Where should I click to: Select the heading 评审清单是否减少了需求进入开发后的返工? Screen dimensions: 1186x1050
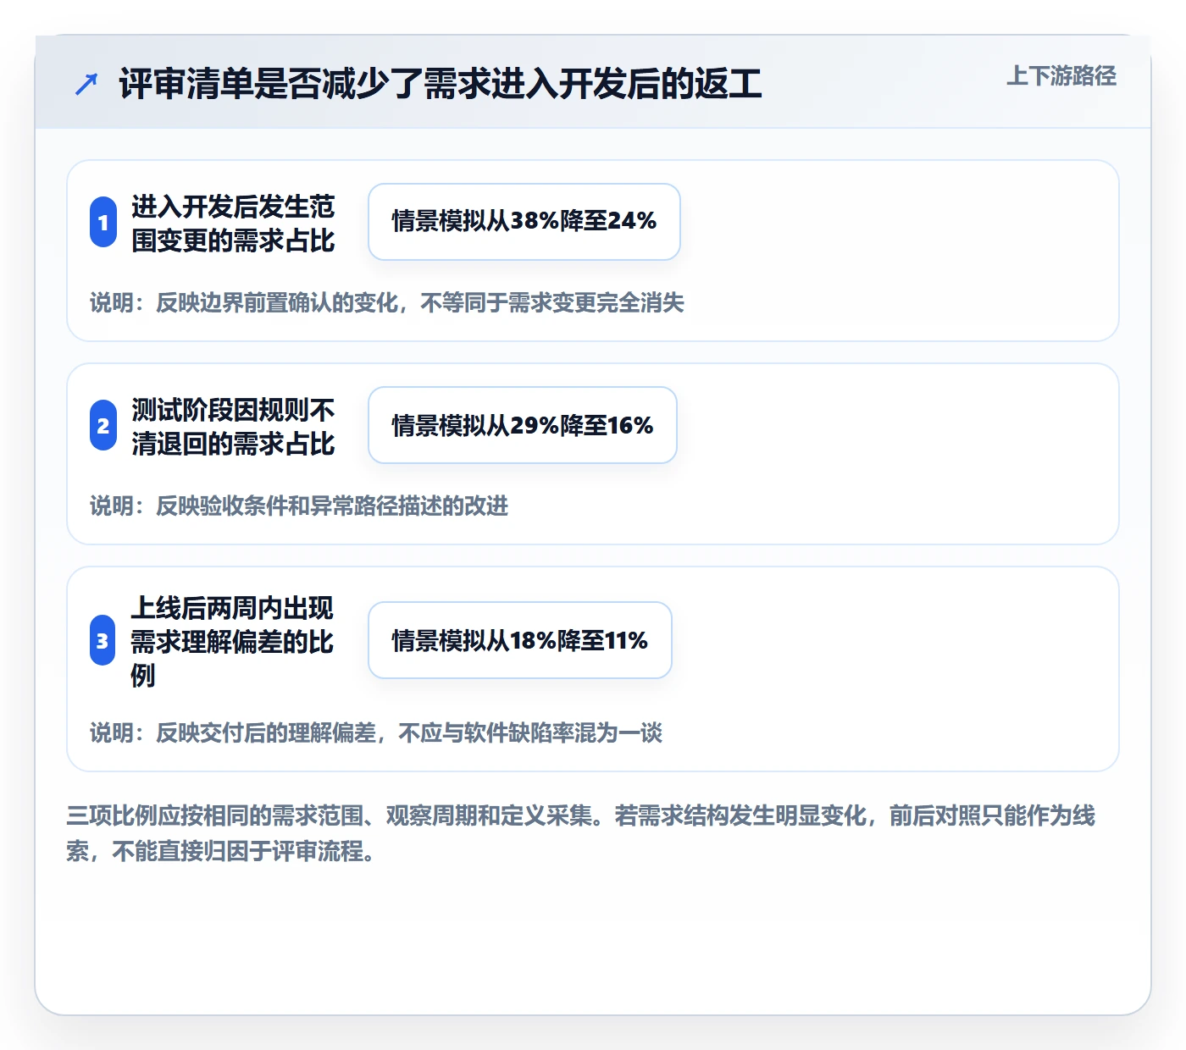tap(441, 84)
